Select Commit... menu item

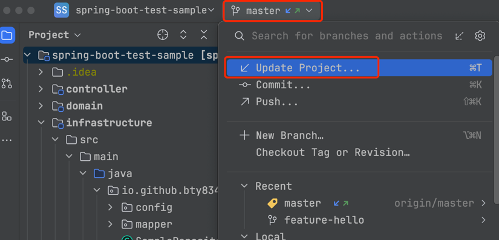click(x=359, y=85)
